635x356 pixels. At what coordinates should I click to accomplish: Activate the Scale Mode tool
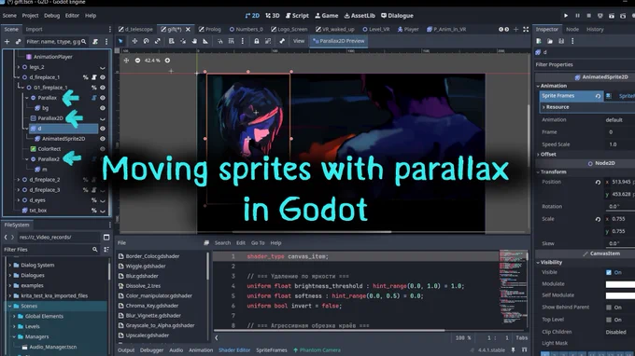coord(158,41)
